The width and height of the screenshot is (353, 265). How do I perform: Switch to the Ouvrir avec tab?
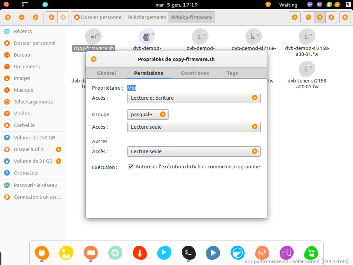click(x=195, y=73)
